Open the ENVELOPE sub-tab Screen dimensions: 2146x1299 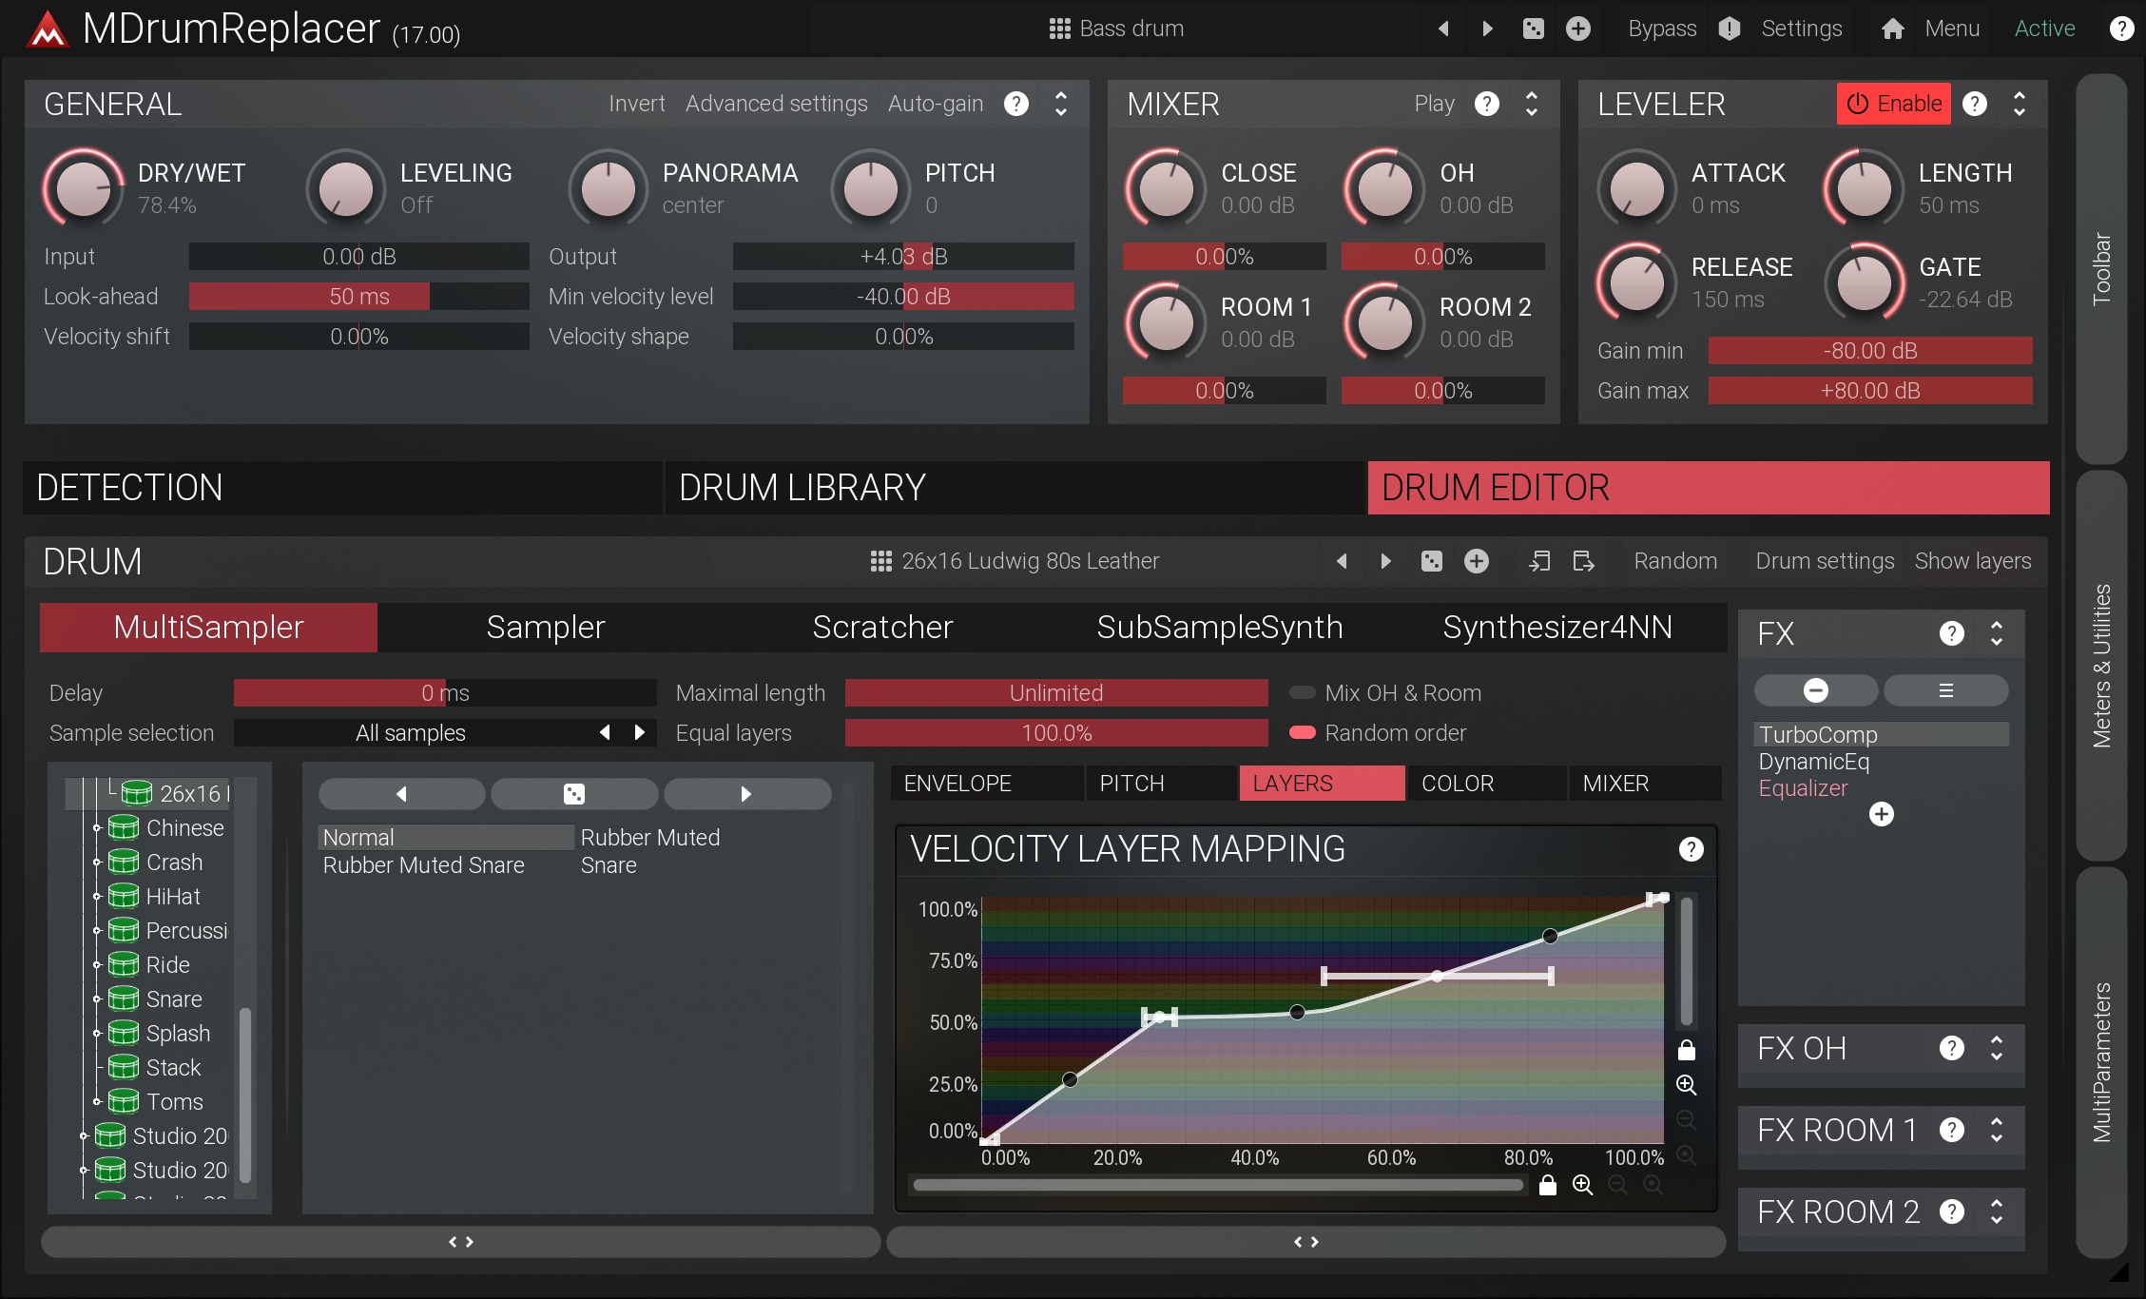click(986, 784)
